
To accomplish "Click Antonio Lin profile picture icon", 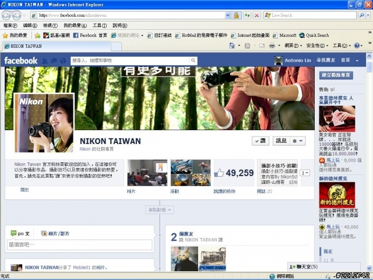I will (x=278, y=61).
